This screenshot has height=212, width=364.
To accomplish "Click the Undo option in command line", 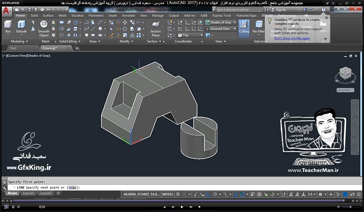I will click(72, 187).
